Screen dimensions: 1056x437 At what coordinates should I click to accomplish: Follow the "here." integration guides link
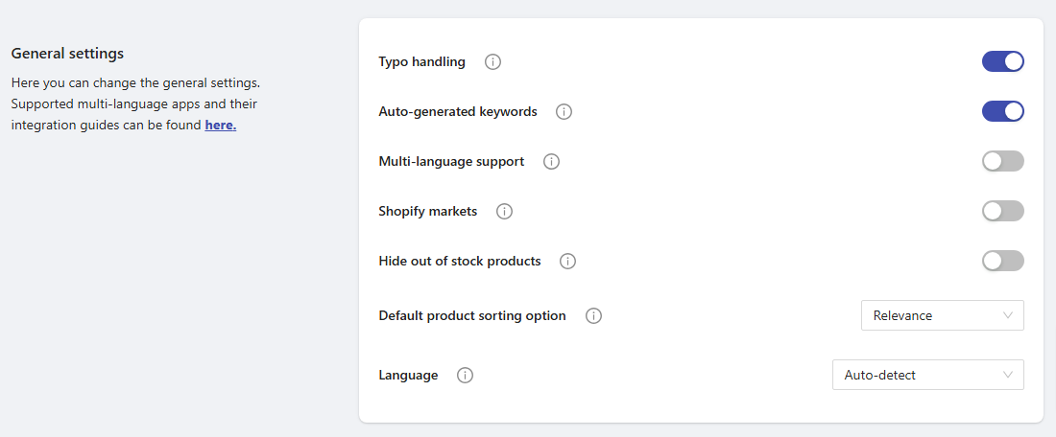coord(220,126)
